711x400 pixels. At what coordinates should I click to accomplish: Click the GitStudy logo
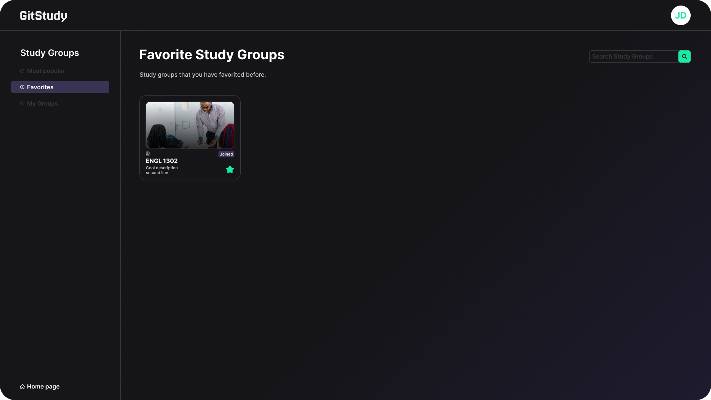[x=44, y=16]
